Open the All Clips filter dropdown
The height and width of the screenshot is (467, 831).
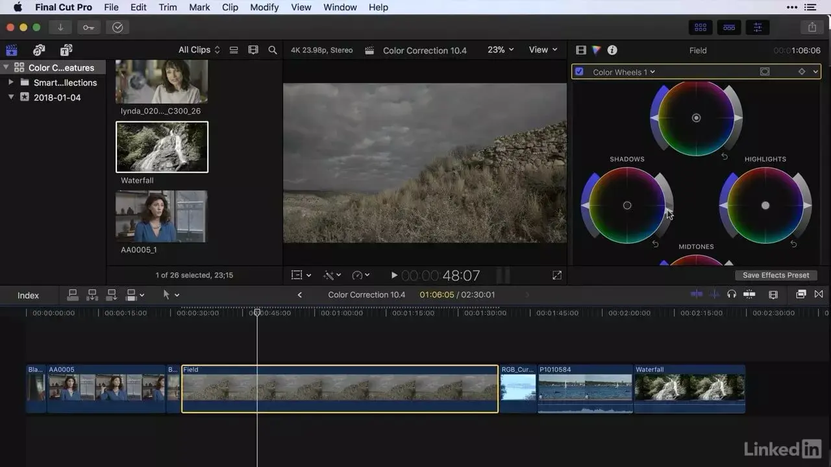199,50
